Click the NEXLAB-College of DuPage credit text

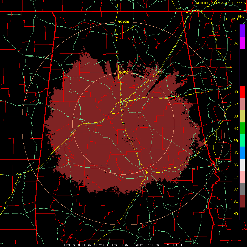point(220,3)
